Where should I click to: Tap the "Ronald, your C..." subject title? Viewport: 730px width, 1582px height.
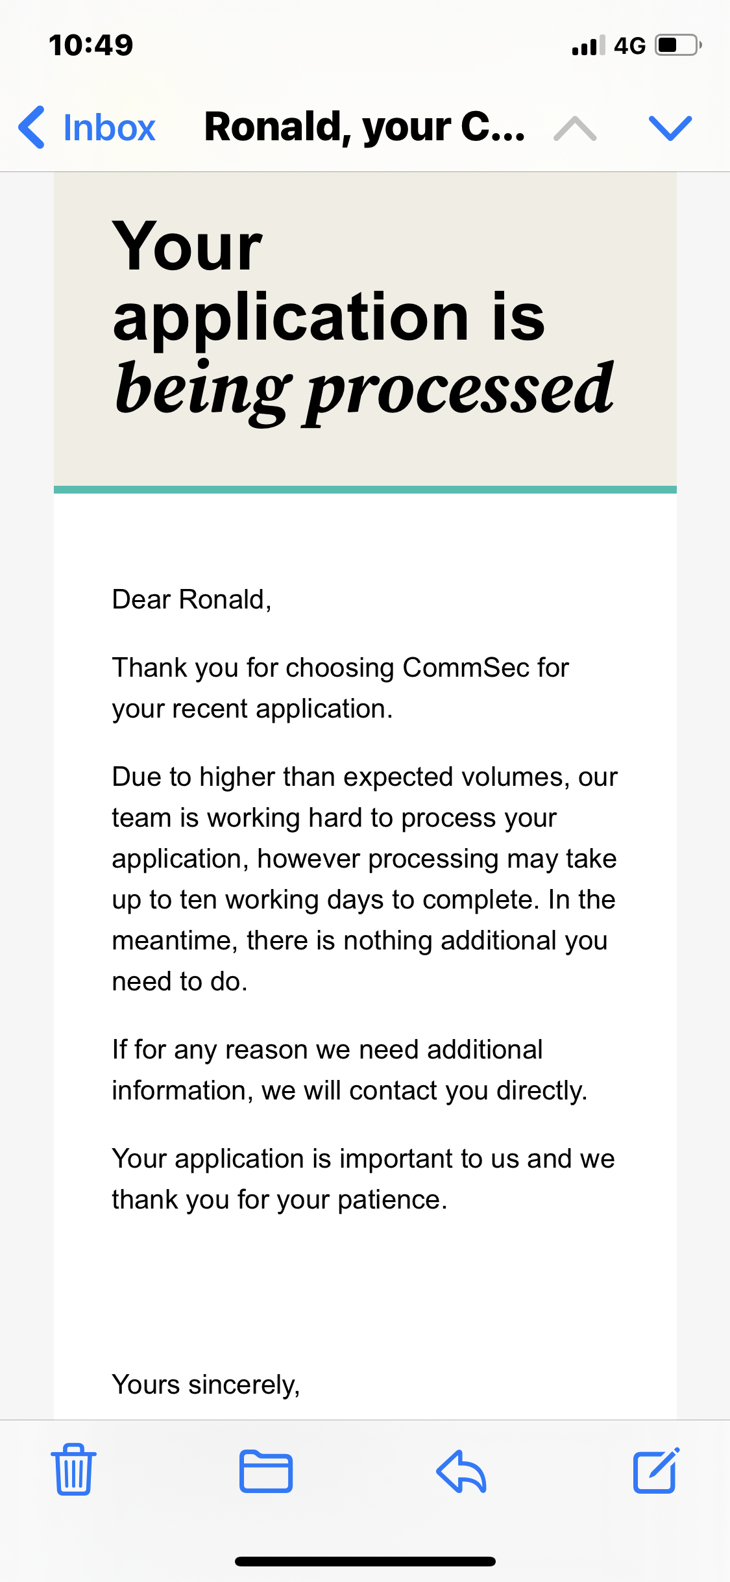pos(365,127)
